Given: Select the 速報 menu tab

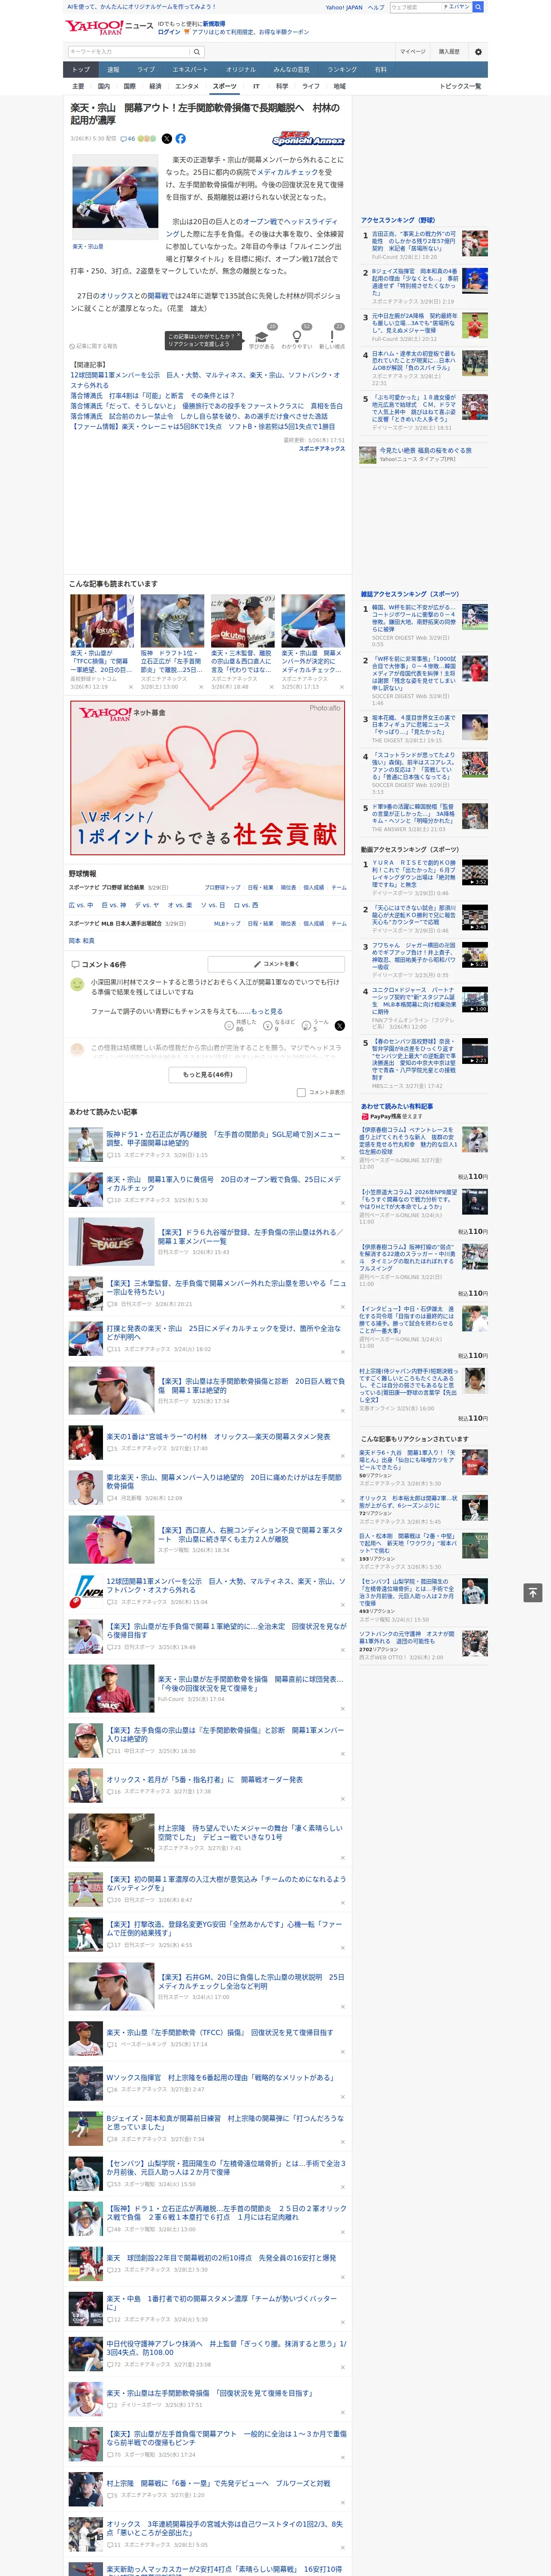Looking at the screenshot, I should tap(113, 69).
